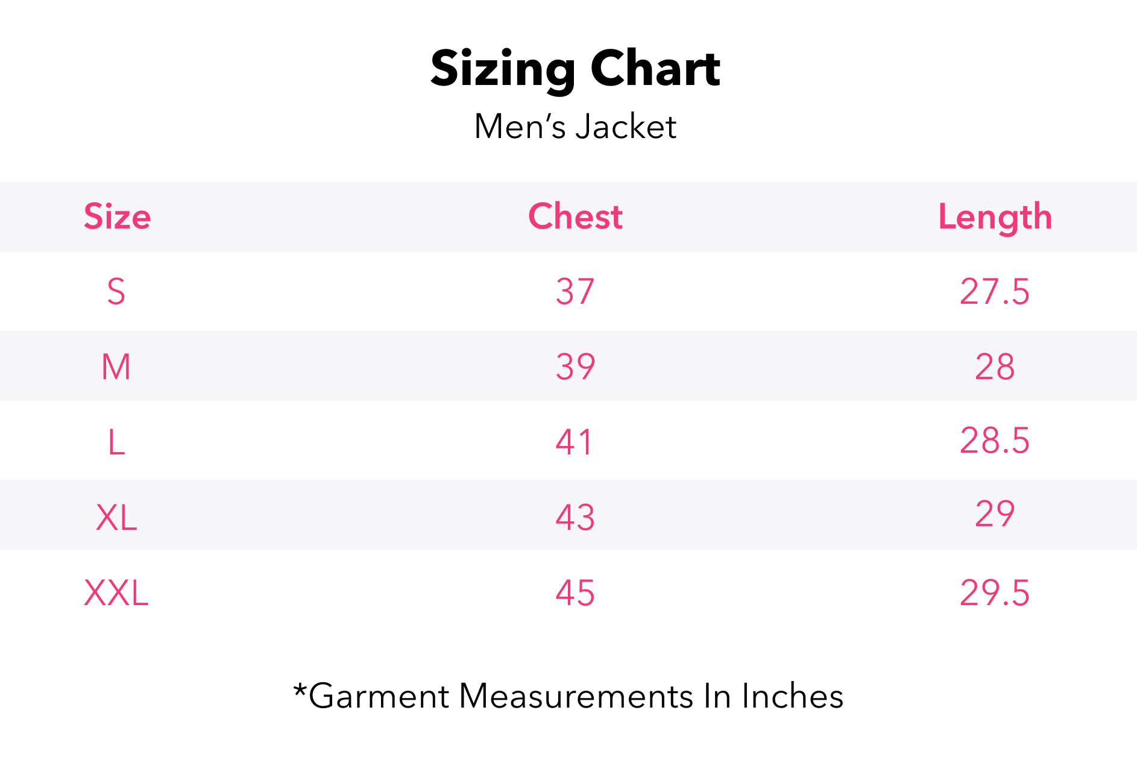Click the Chest column header
This screenshot has height=757, width=1137.
pos(575,217)
